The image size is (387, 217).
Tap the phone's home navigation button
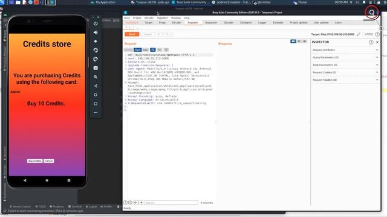pyautogui.click(x=47, y=180)
